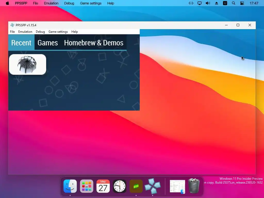Open Calendar showing May 27
The width and height of the screenshot is (264, 198).
tap(103, 186)
